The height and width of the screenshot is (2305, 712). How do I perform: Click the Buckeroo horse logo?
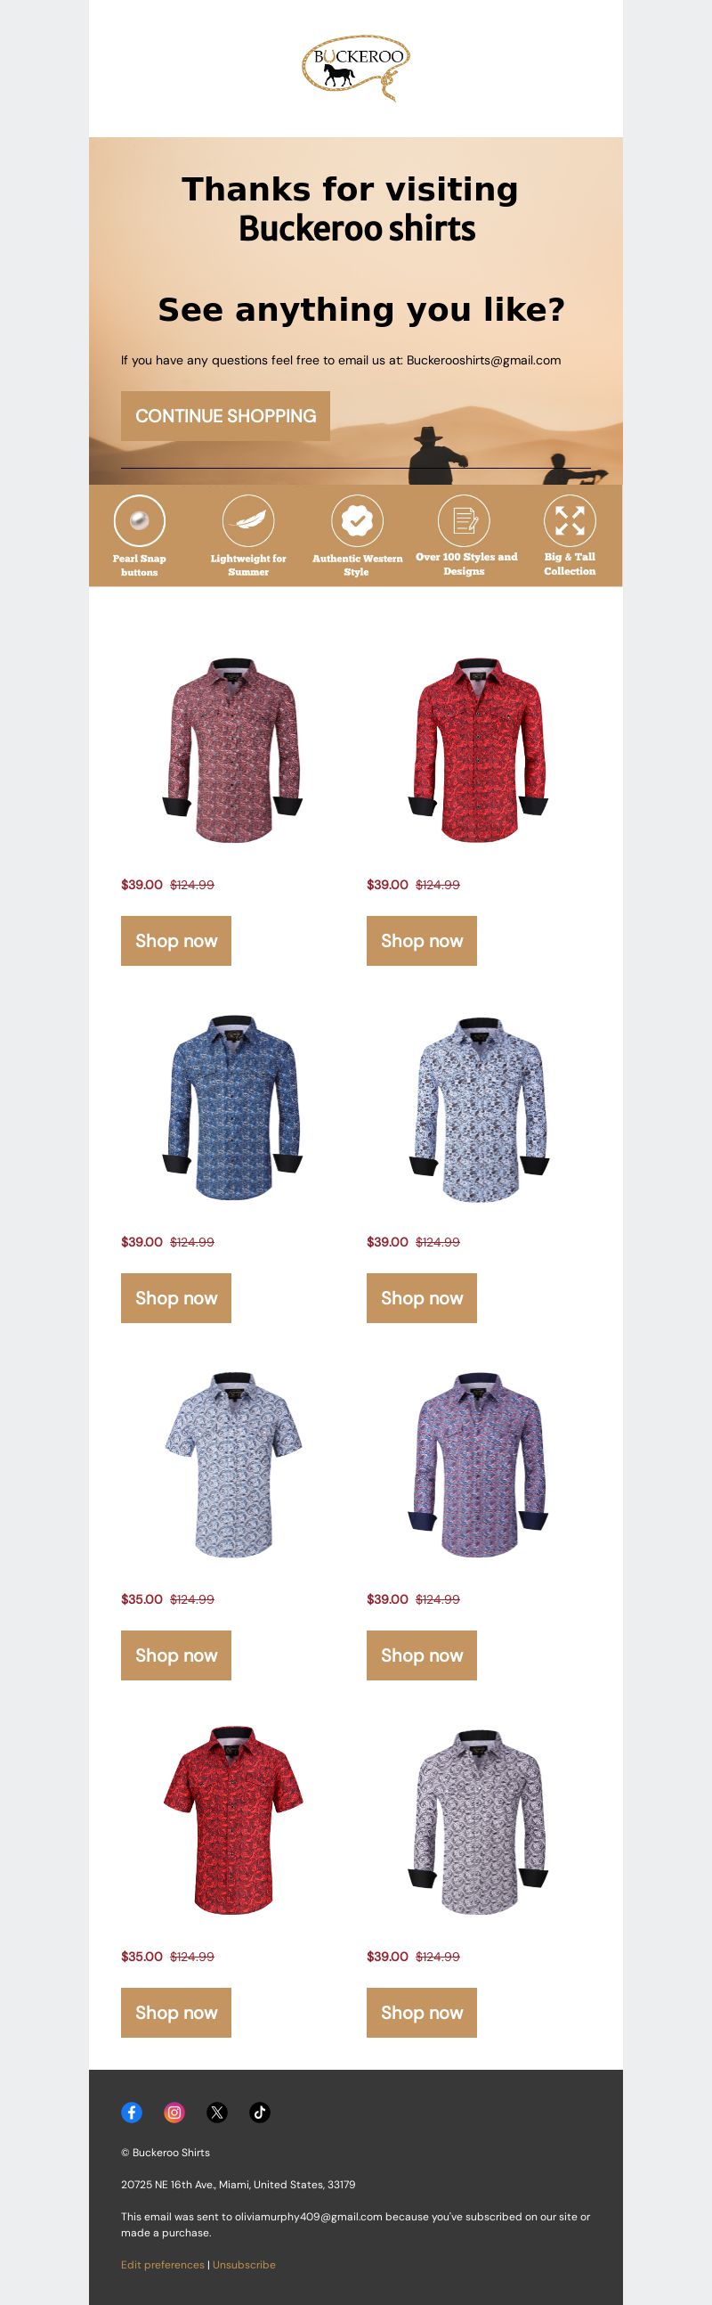[x=355, y=68]
